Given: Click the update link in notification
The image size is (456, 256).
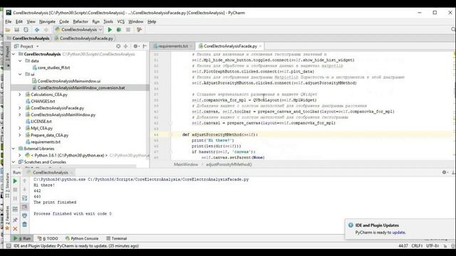Looking at the screenshot, I should pyautogui.click(x=399, y=233).
